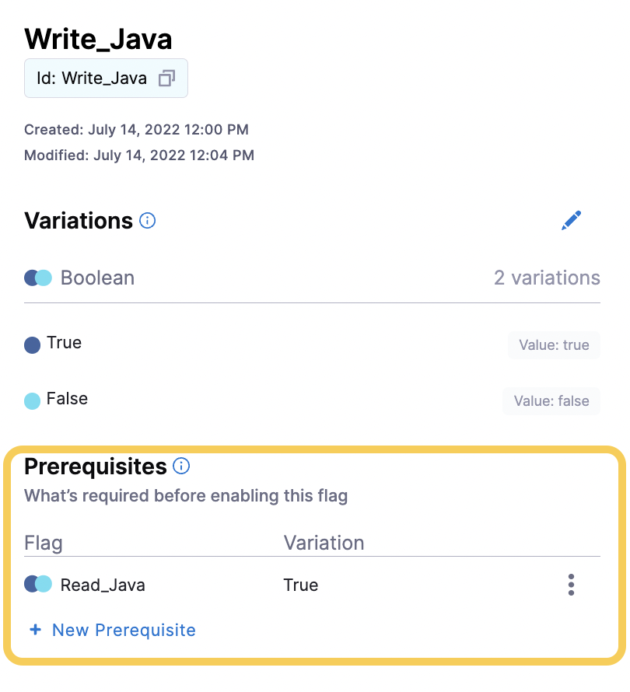The width and height of the screenshot is (630, 692).
Task: Toggle the Boolean switch in Variations
Action: tap(37, 278)
